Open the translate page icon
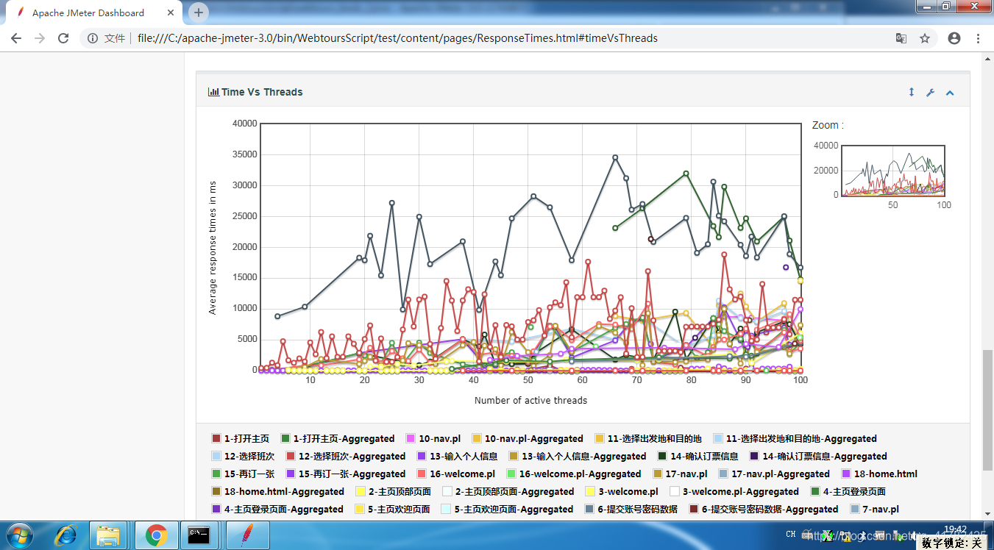994x550 pixels. click(901, 38)
